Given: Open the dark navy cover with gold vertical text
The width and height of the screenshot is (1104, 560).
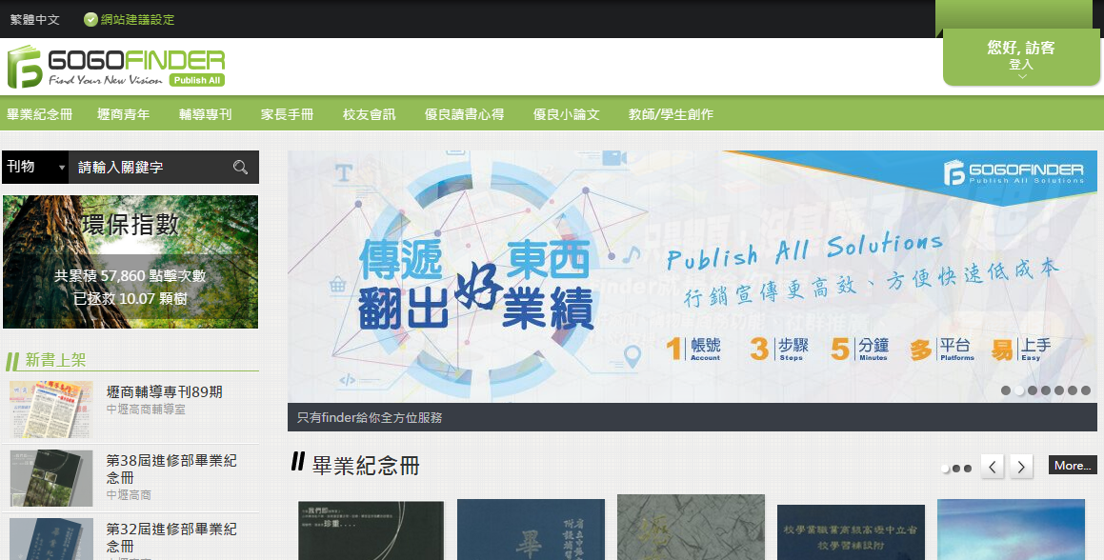Looking at the screenshot, I should pos(851,532).
